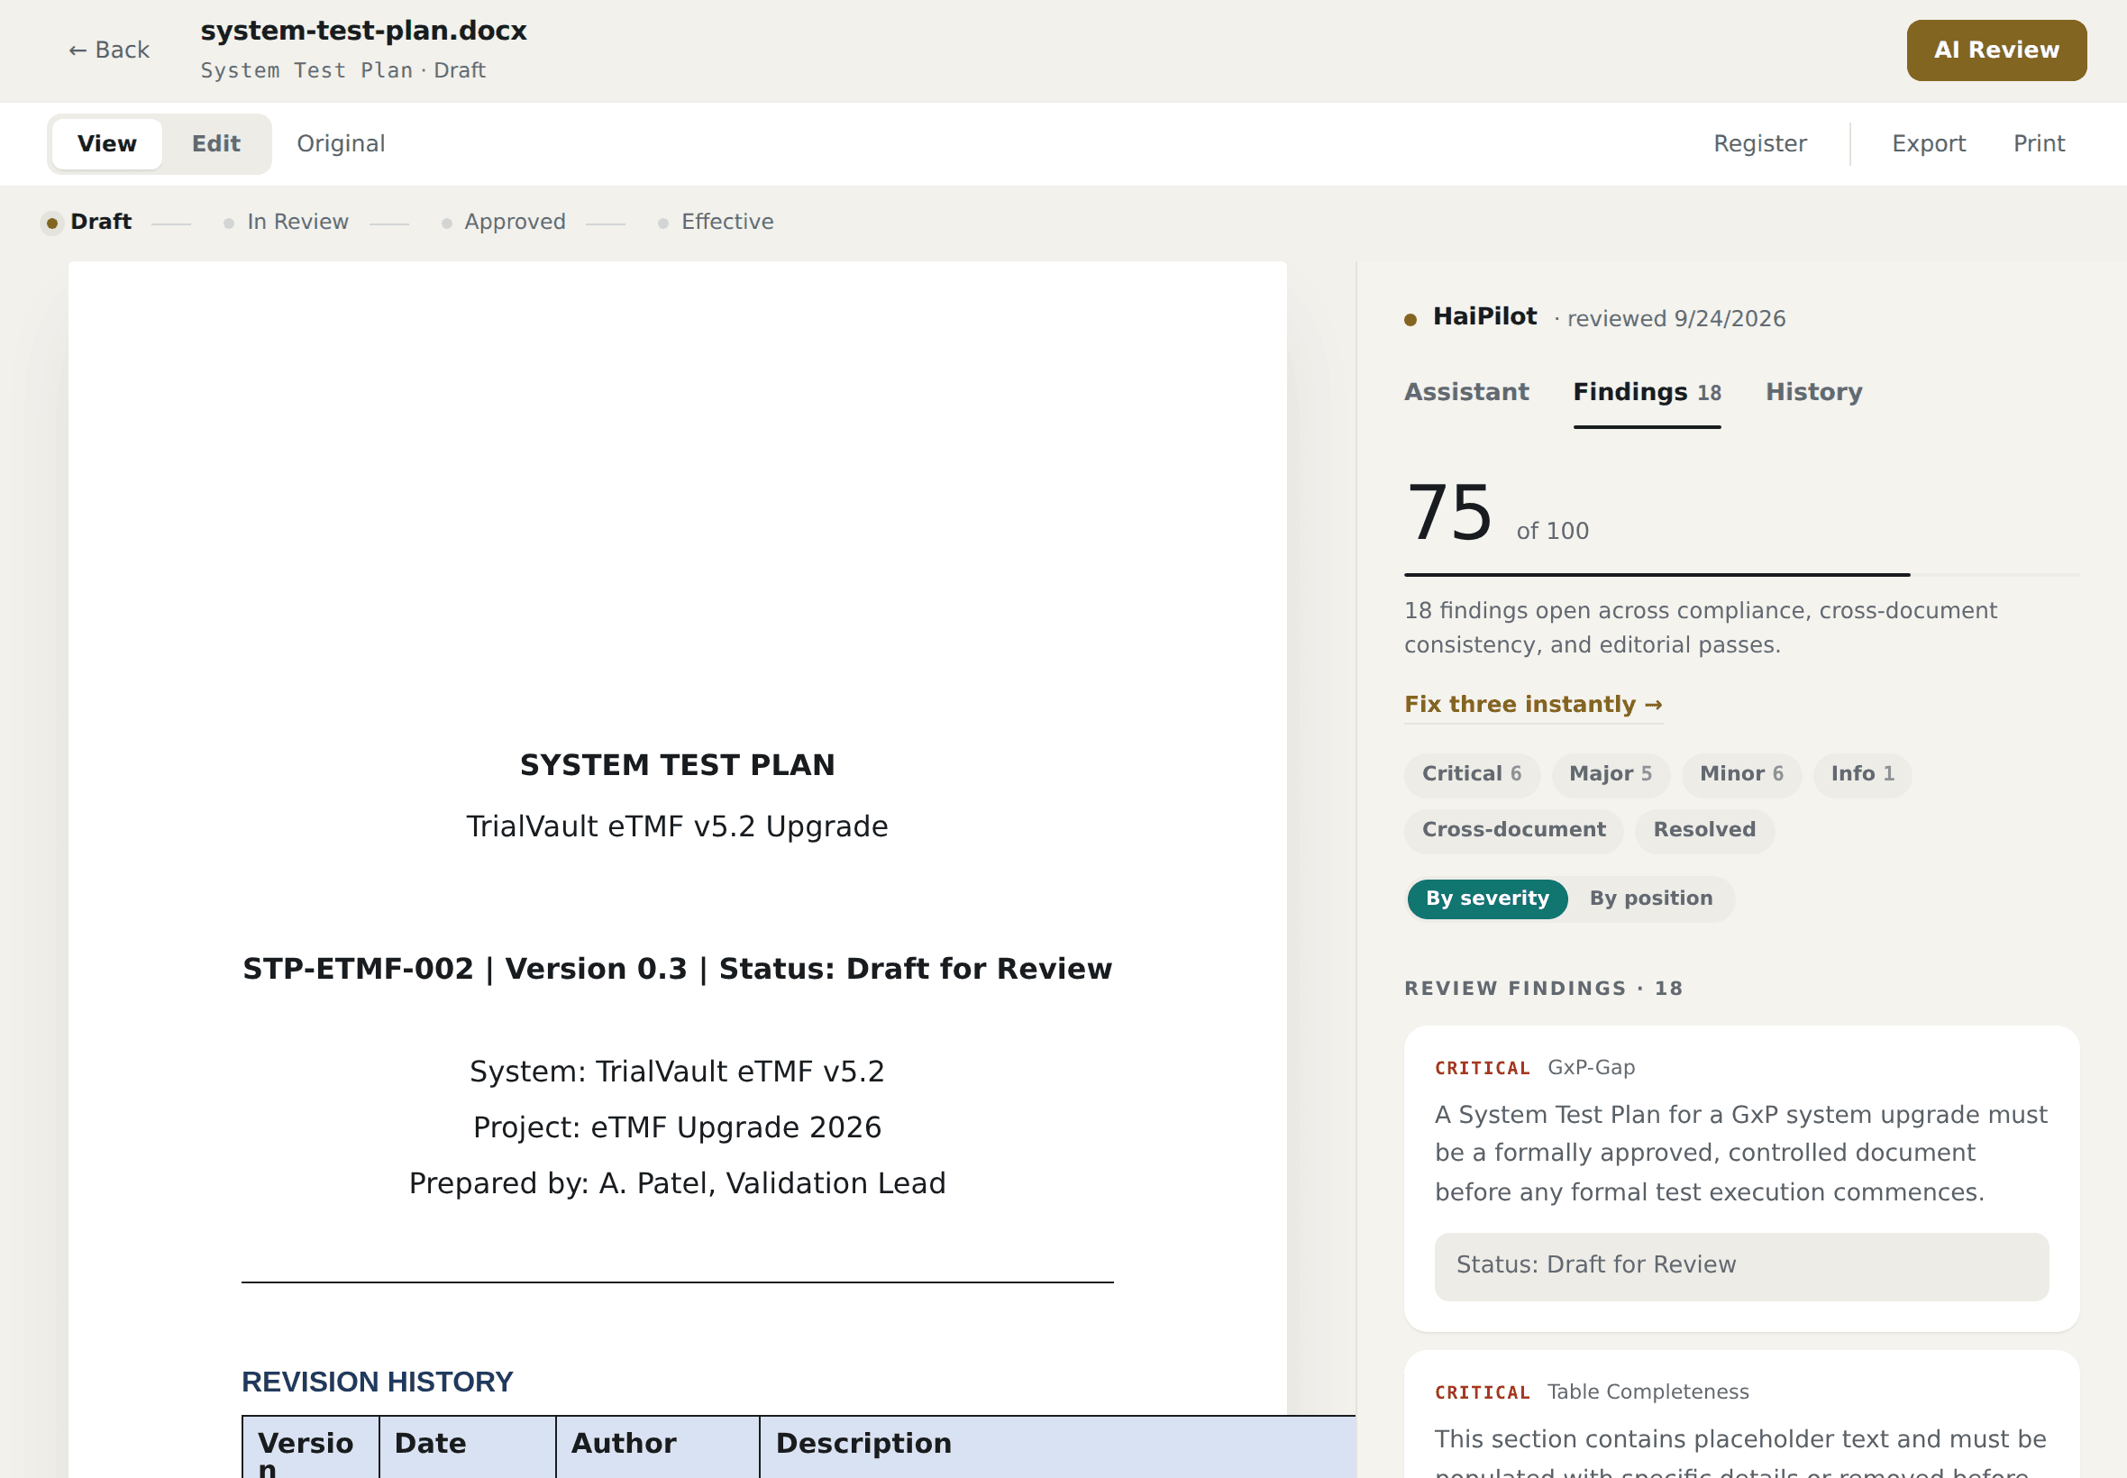Viewport: 2127px width, 1478px height.
Task: Click the 'Prepared by: A. Patel' line
Action: coord(677,1183)
